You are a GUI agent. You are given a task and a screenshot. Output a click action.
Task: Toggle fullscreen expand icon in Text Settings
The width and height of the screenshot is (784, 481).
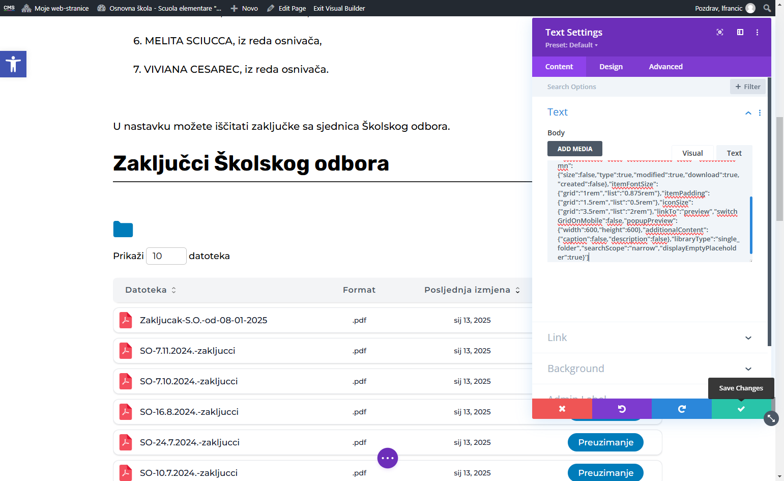(720, 32)
